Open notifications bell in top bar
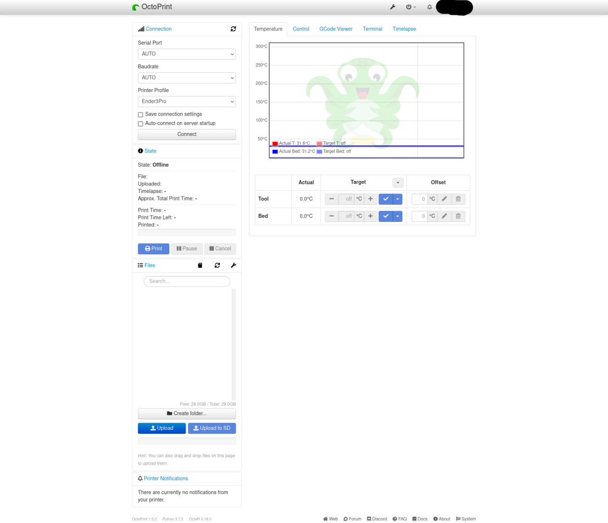 coord(430,7)
